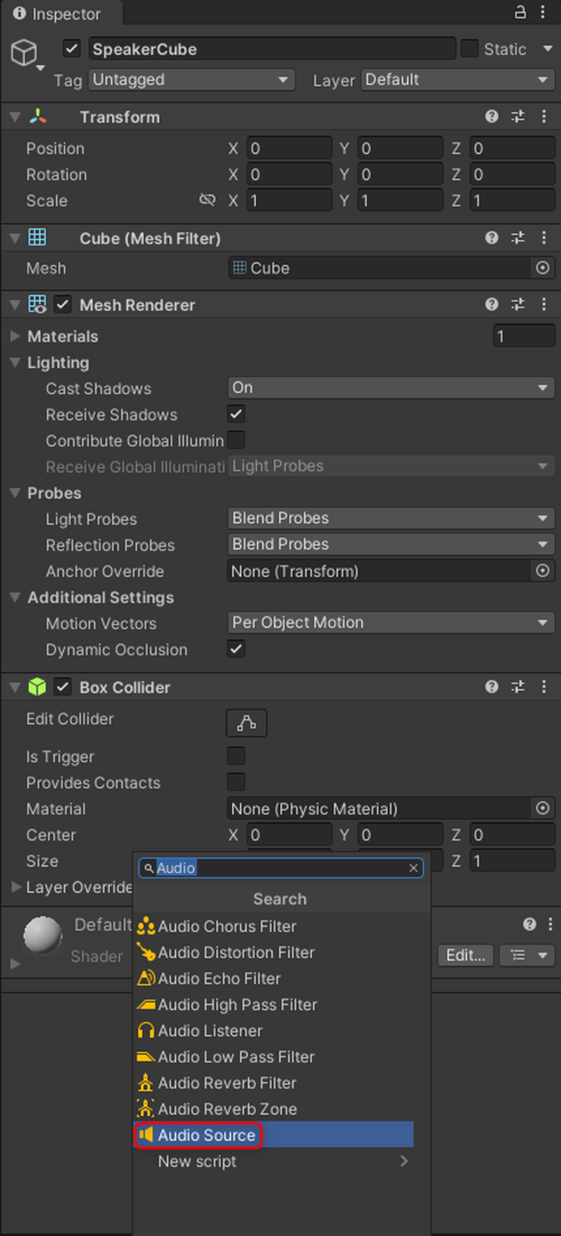Click the Inspector lock icon

[520, 13]
